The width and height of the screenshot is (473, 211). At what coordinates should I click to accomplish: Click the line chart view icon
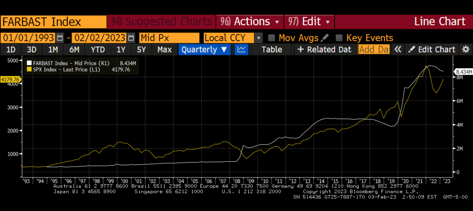tap(241, 49)
